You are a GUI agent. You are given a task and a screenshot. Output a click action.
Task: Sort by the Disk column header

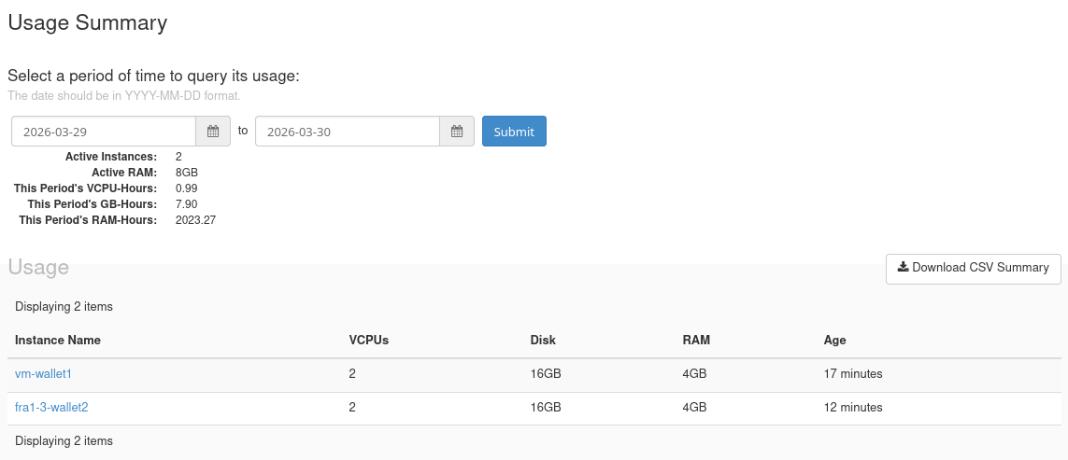coord(543,341)
